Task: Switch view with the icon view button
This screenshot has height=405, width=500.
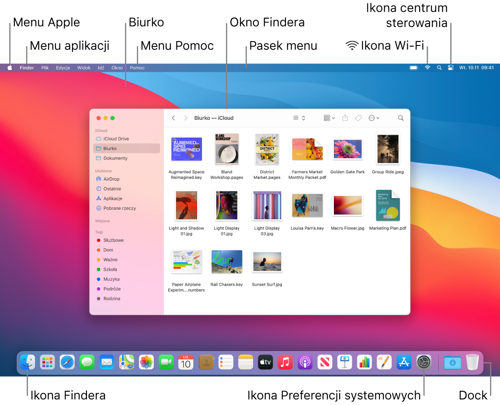Action: [x=299, y=118]
